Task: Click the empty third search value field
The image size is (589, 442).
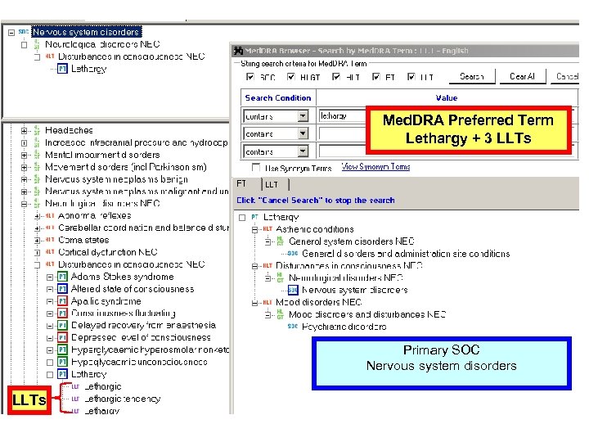Action: [x=342, y=151]
